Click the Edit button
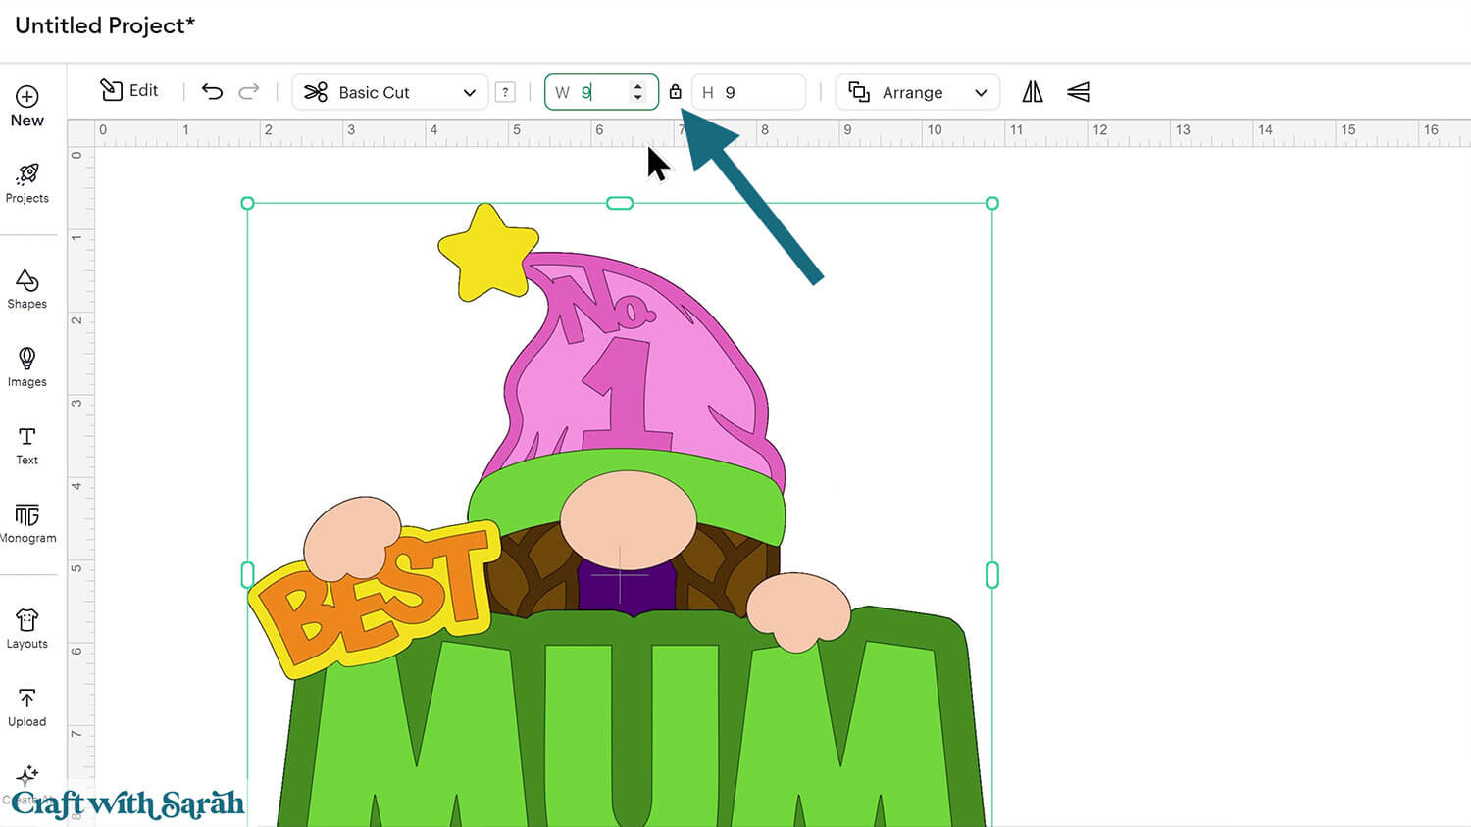Image resolution: width=1471 pixels, height=827 pixels. tap(129, 91)
